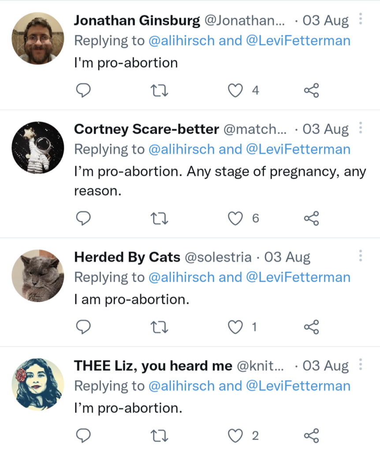Viewport: 380px width, 454px height.
Task: Like Herded By Cats' tweet
Action: click(236, 327)
